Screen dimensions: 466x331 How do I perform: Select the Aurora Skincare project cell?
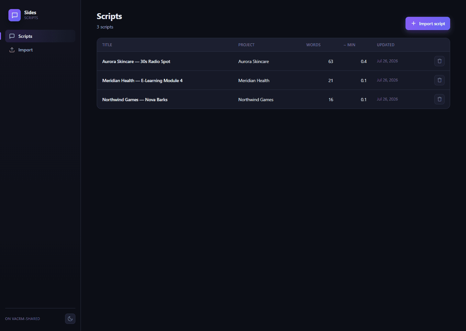(254, 61)
